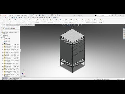Switch to the Motion Study 1 tab
This screenshot has width=125, height=94.
(17, 78)
